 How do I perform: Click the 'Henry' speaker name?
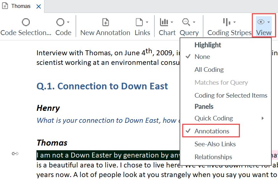(48, 108)
